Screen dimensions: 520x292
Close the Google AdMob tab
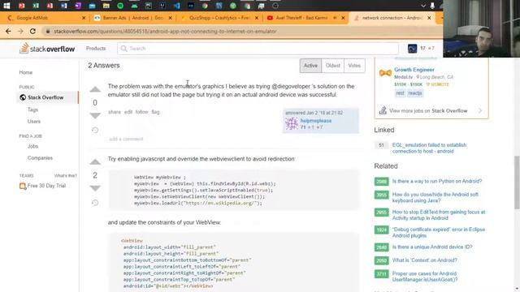pos(84,18)
